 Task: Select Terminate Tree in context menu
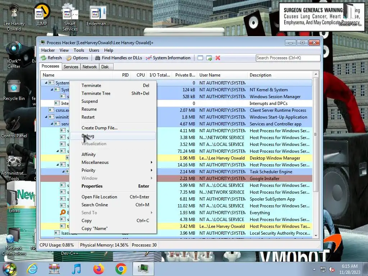tap(113, 93)
